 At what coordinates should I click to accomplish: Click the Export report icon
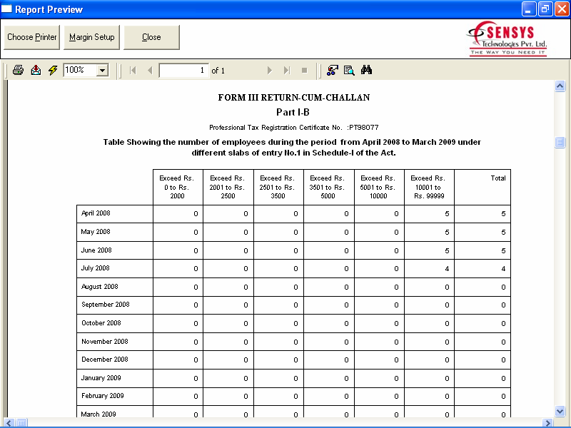[36, 70]
